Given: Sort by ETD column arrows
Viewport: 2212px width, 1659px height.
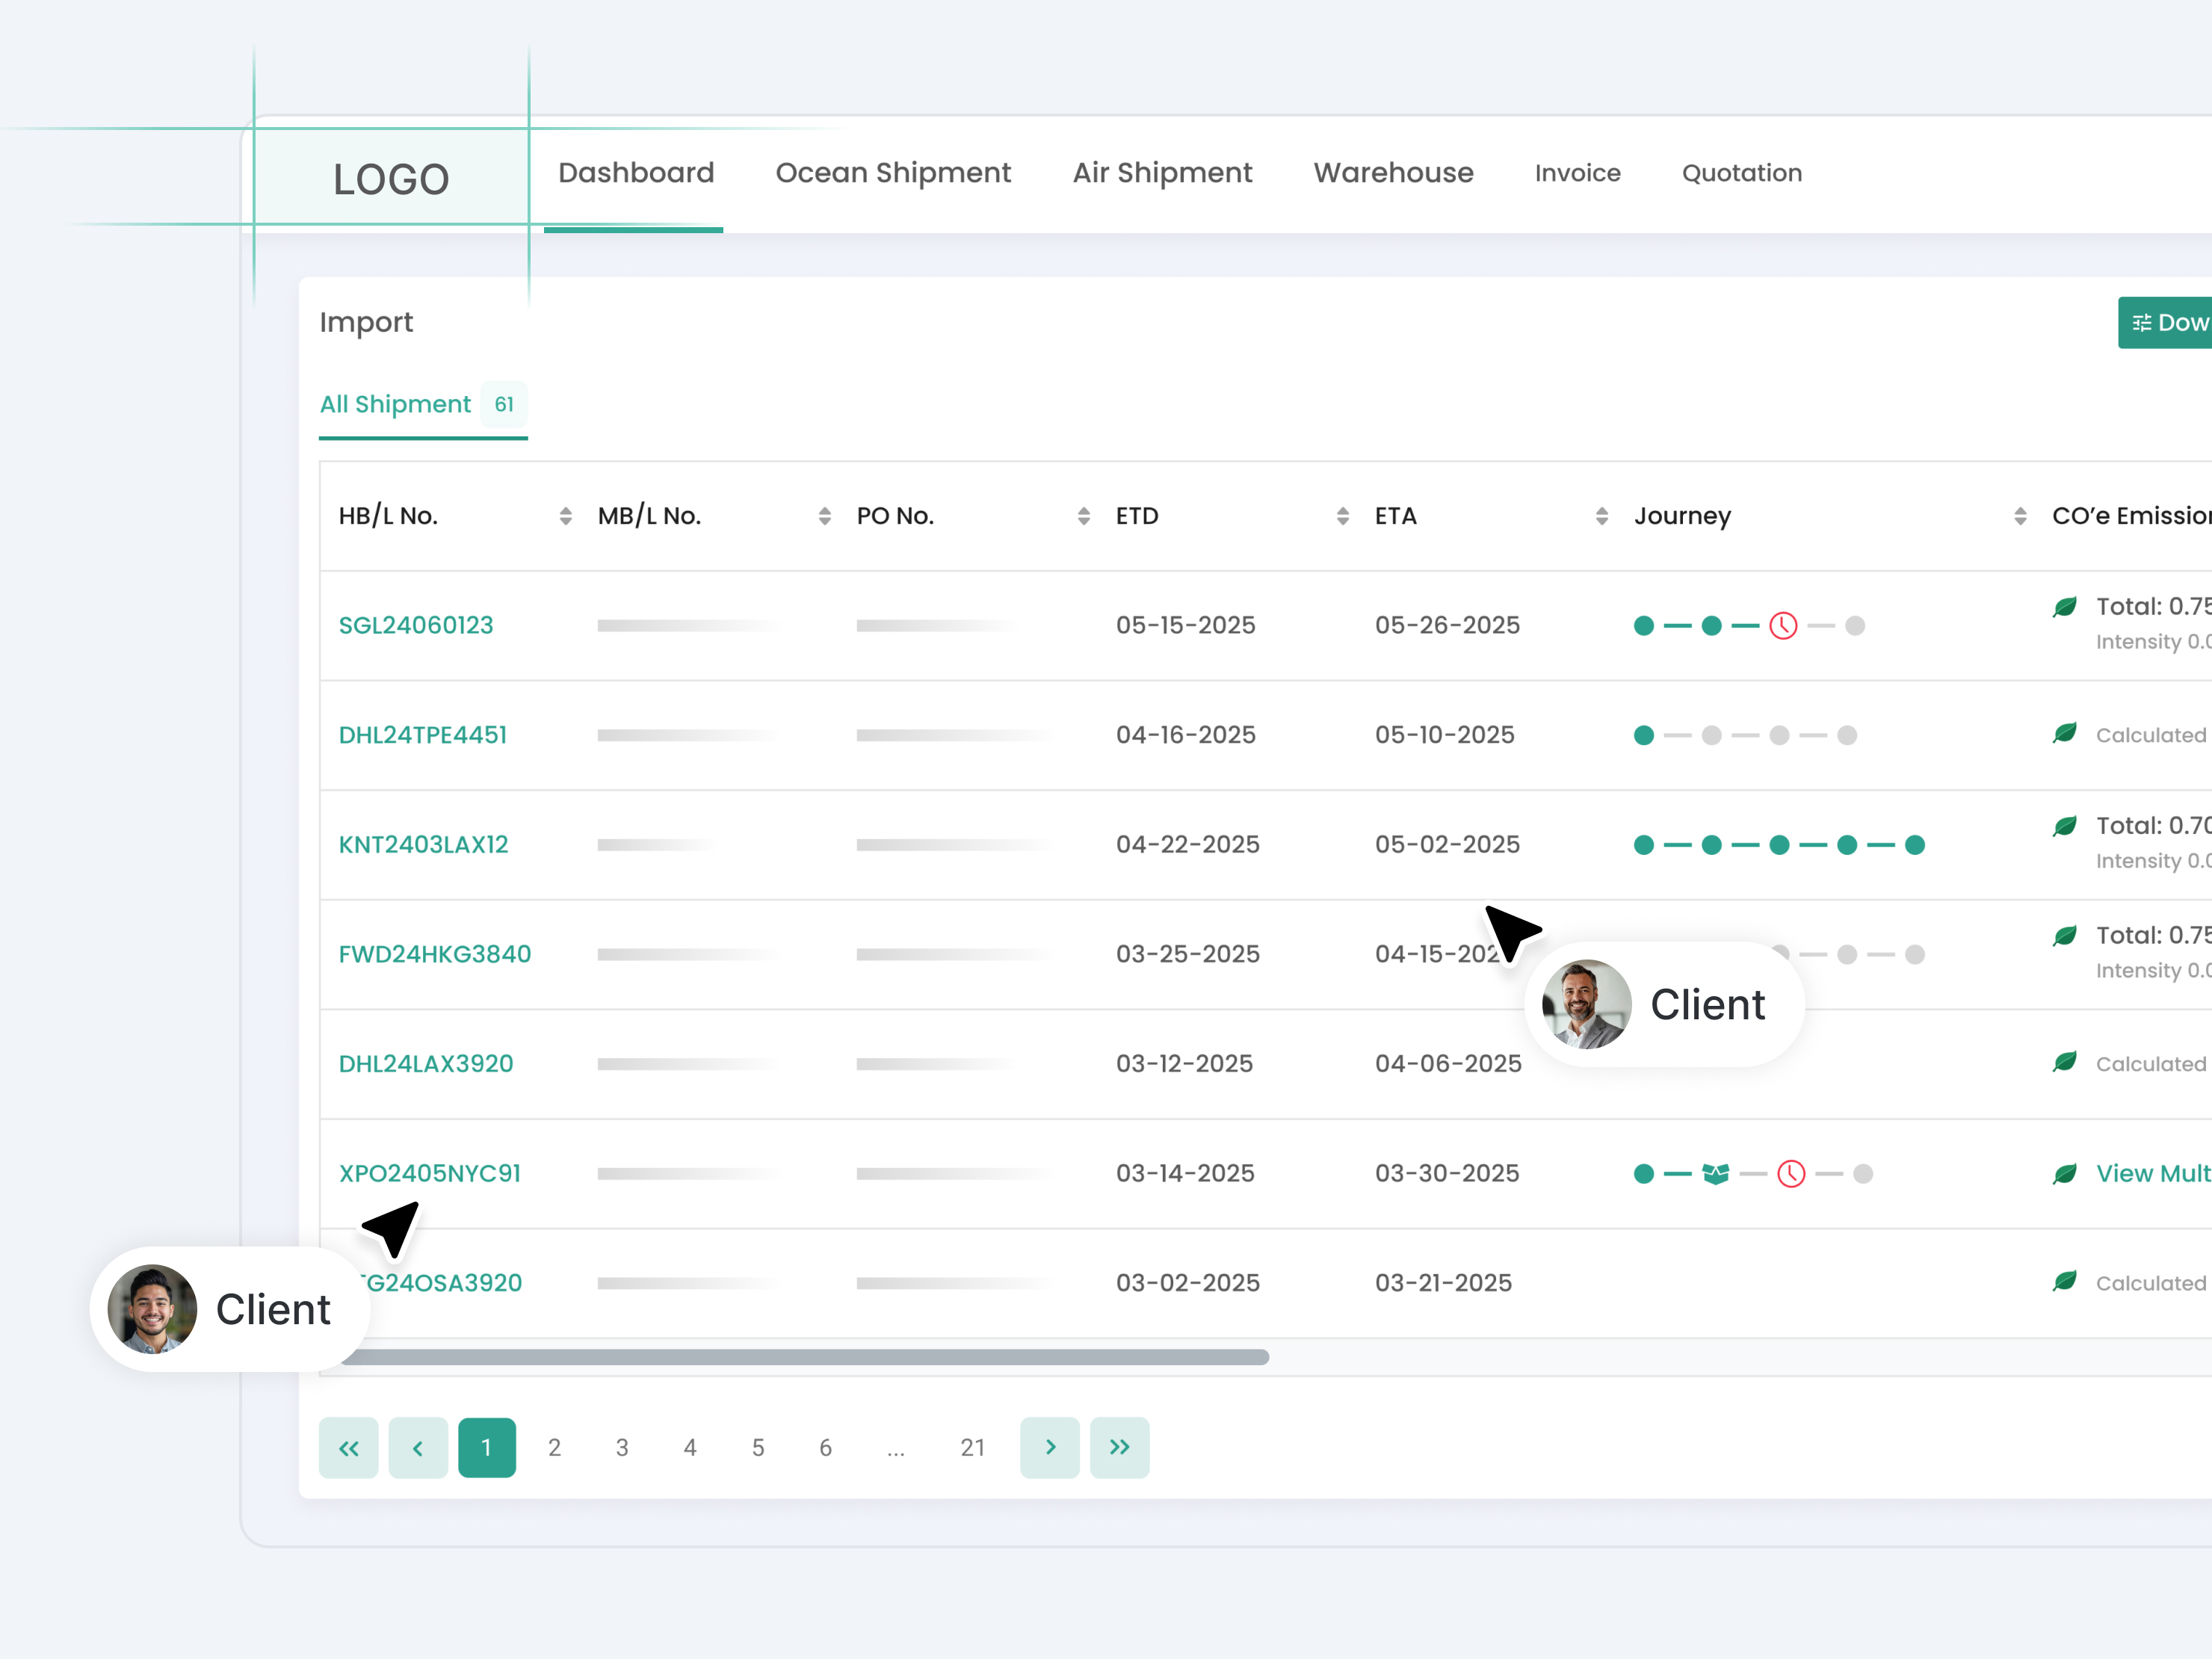Looking at the screenshot, I should (x=1342, y=516).
